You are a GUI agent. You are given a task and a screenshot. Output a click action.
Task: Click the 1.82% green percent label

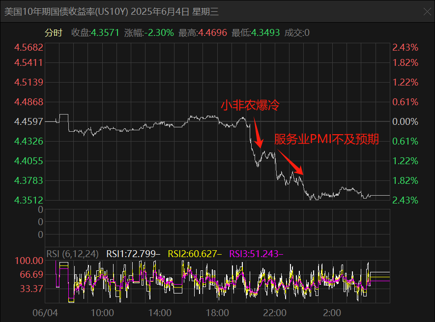(406, 181)
